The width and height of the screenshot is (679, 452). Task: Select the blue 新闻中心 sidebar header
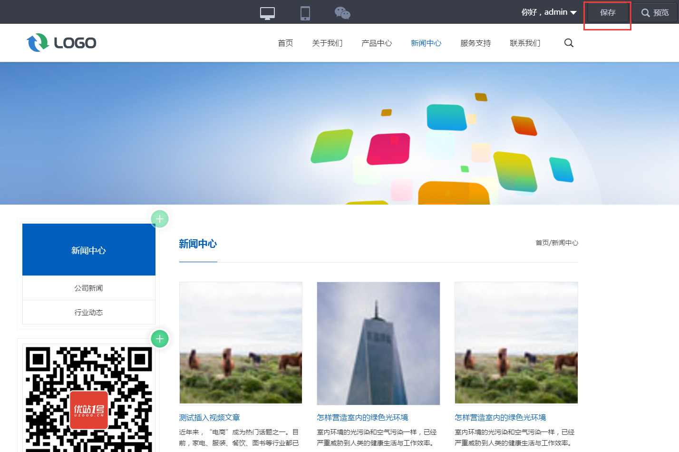point(89,250)
